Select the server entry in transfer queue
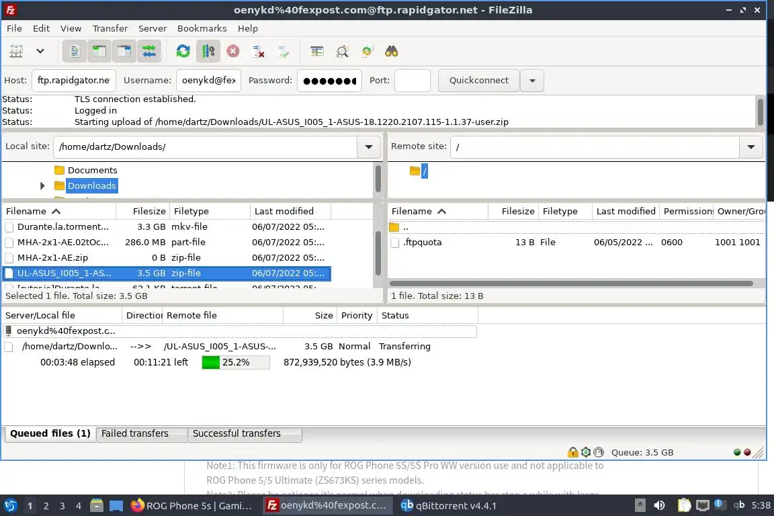 239,331
